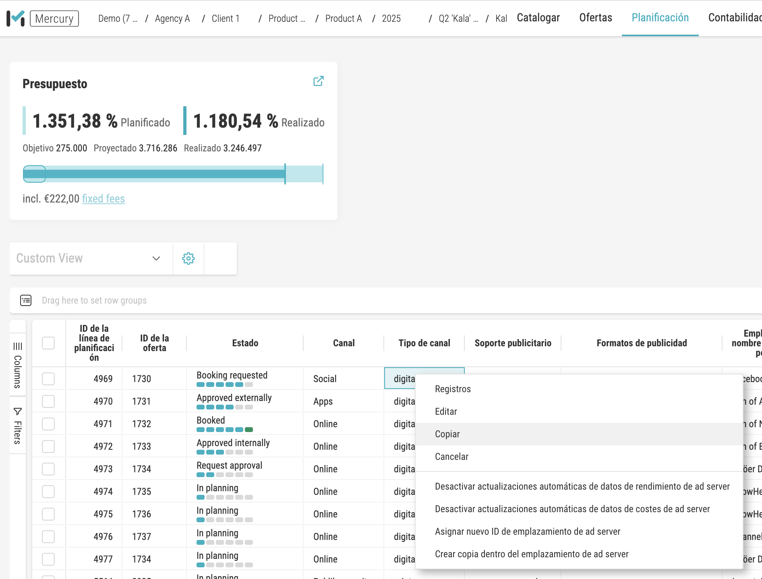Click the row groups list icon
This screenshot has width=762, height=579.
point(26,300)
